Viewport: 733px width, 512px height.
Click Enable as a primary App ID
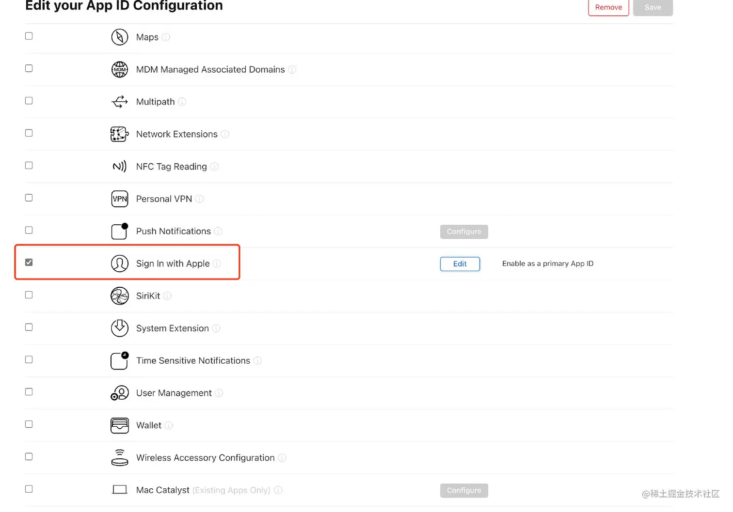click(547, 264)
